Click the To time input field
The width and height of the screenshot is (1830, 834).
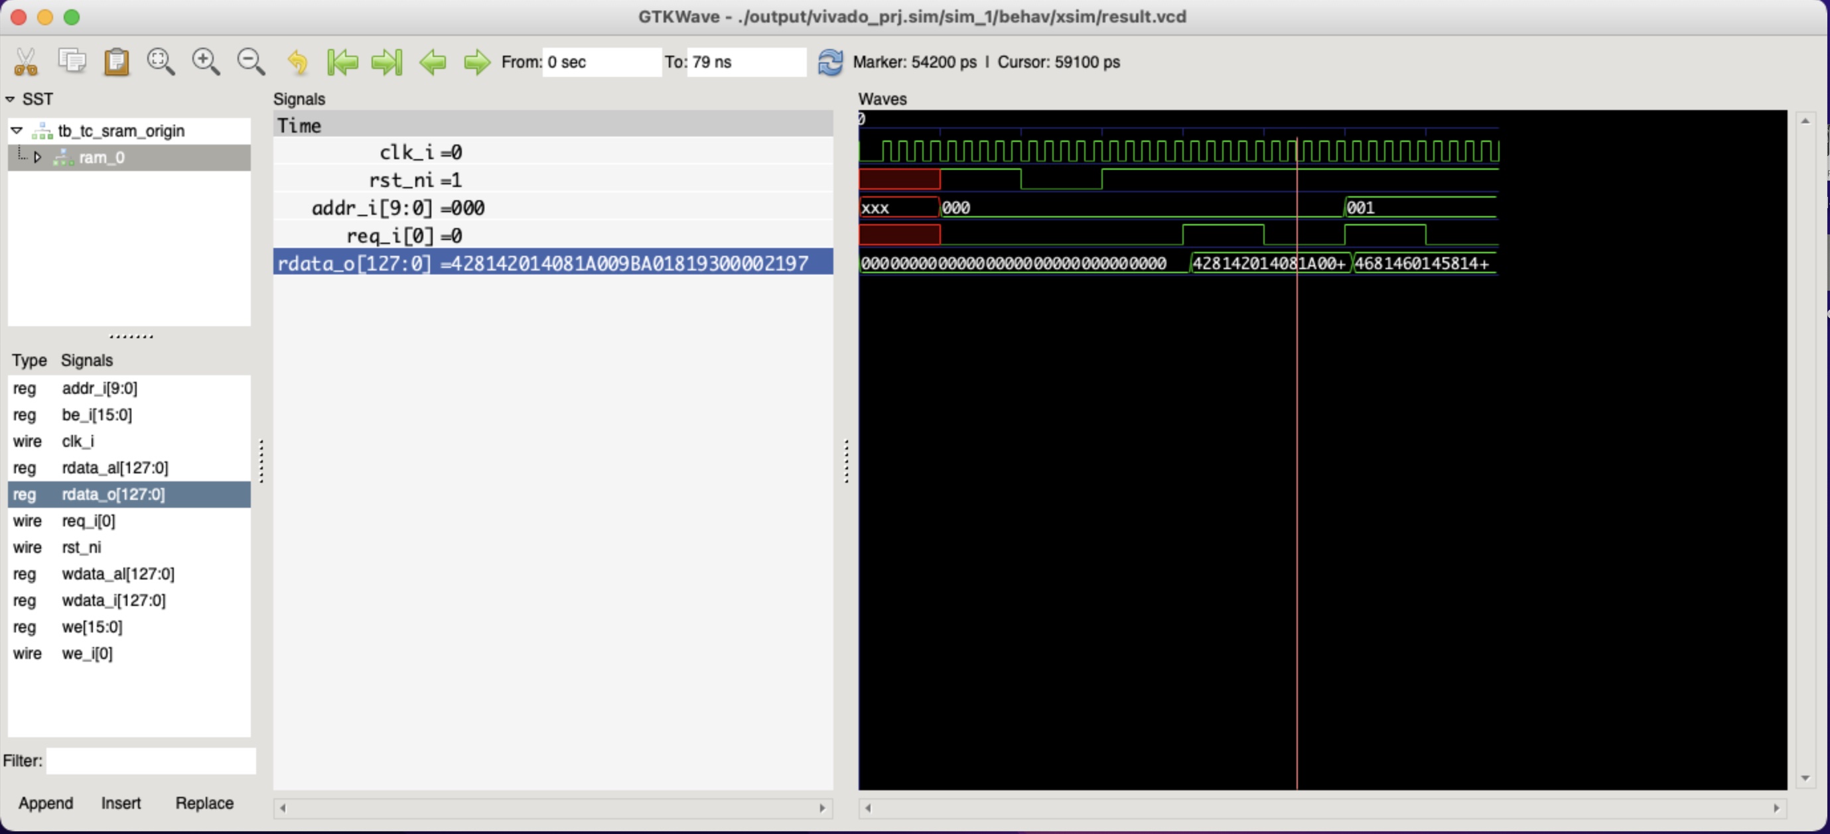coord(746,62)
